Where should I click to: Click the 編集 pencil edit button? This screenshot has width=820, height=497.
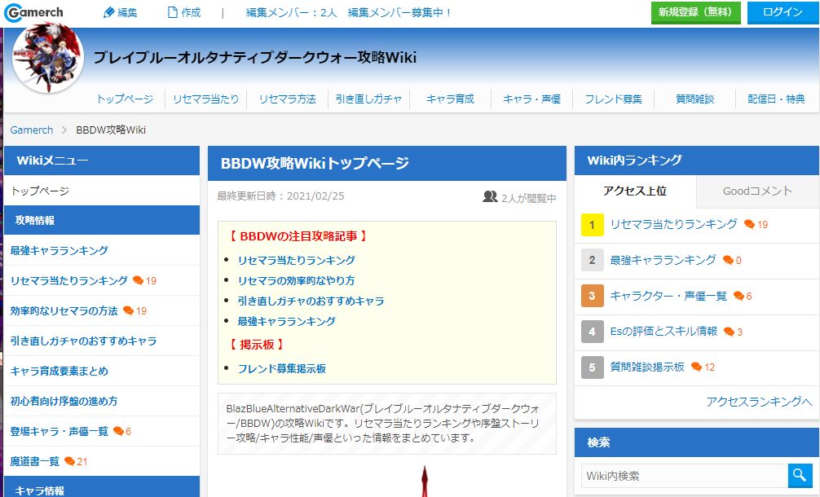121,12
